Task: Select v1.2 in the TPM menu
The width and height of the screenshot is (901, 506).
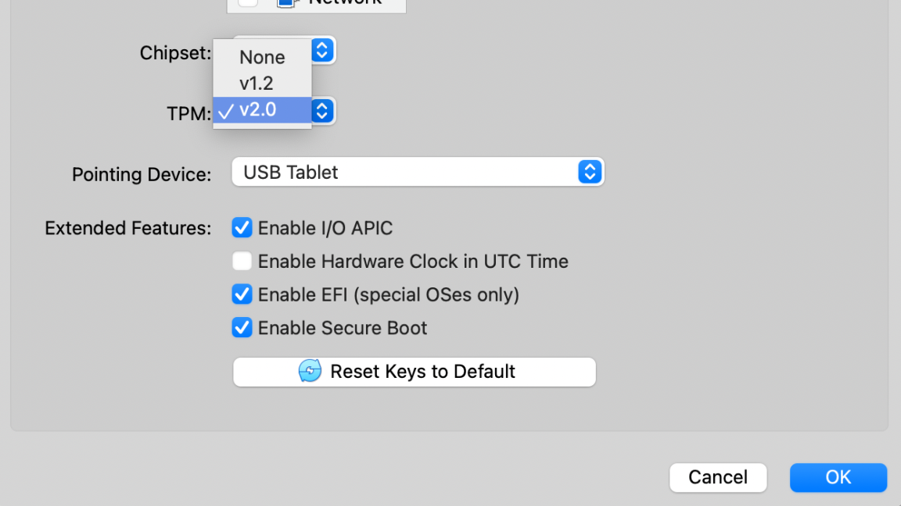Action: tap(256, 83)
